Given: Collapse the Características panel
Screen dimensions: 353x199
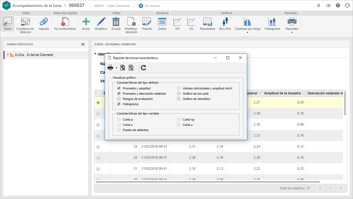Looking at the screenshot, I should (83, 44).
